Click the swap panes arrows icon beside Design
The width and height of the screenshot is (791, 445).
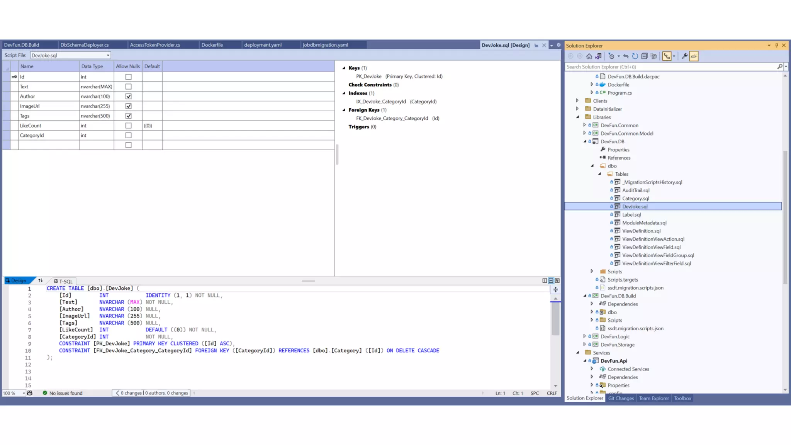pos(41,281)
